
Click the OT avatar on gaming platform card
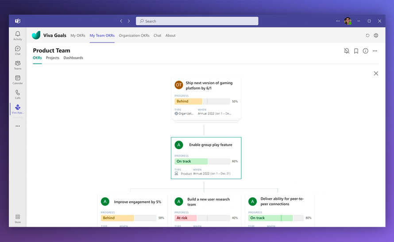179,85
